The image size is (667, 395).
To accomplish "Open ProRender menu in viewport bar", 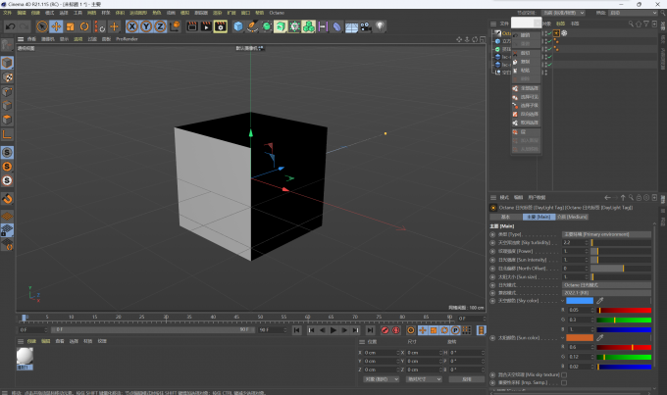I will point(127,39).
